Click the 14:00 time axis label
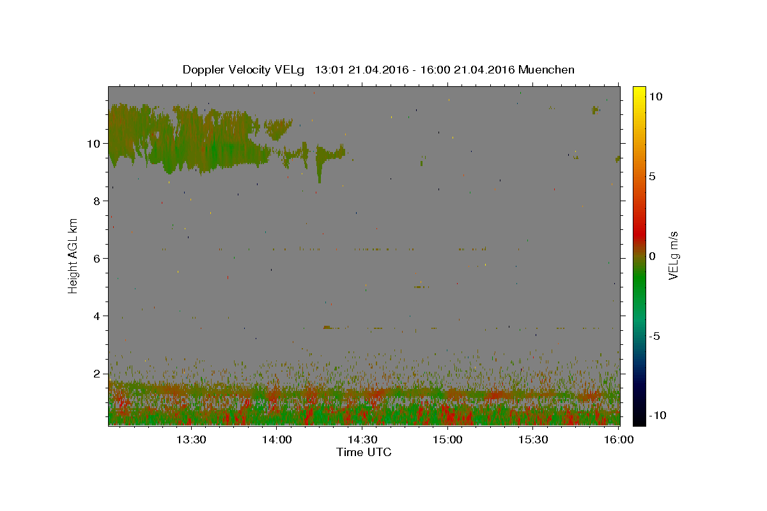This screenshot has width=767, height=511. pos(277,439)
